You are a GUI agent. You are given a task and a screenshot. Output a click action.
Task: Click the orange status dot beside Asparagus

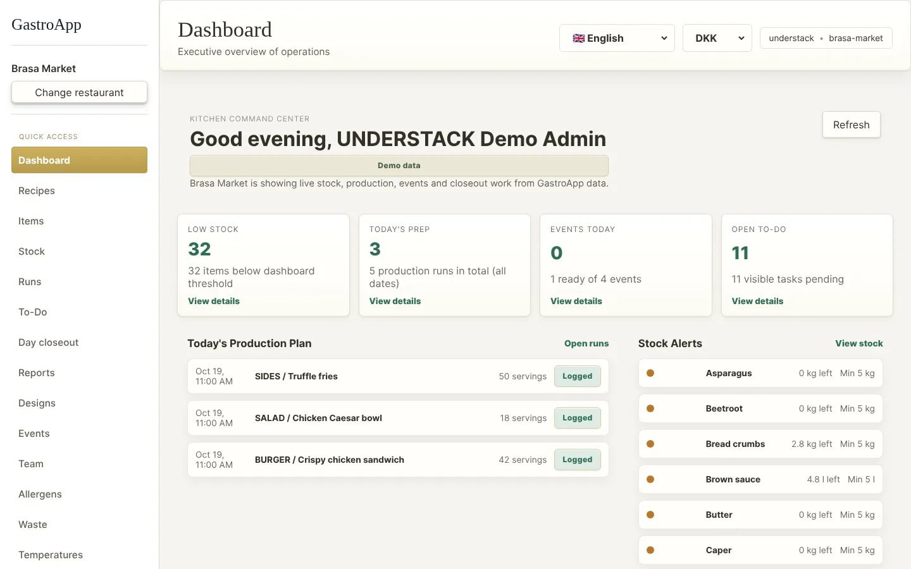pyautogui.click(x=650, y=373)
